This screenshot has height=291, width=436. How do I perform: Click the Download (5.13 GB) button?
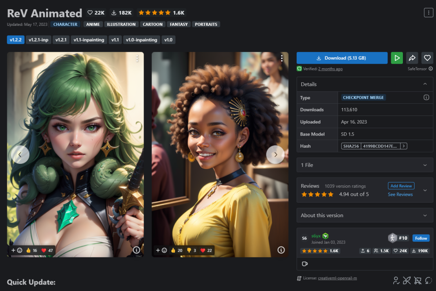coord(342,58)
